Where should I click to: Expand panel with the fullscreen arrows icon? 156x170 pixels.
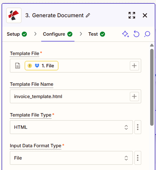[x=132, y=15]
